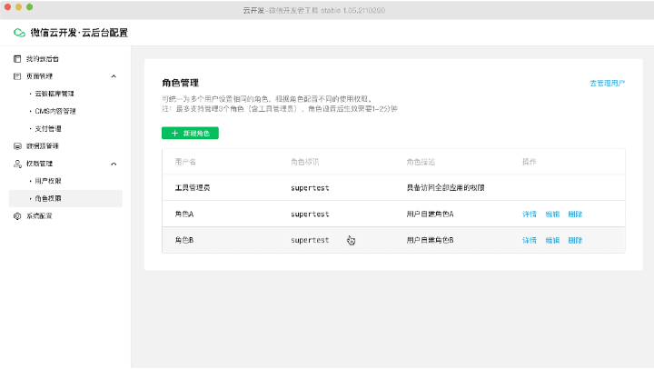Collapse the 权限管理 section chevron
The height and width of the screenshot is (369, 654).
tap(114, 164)
